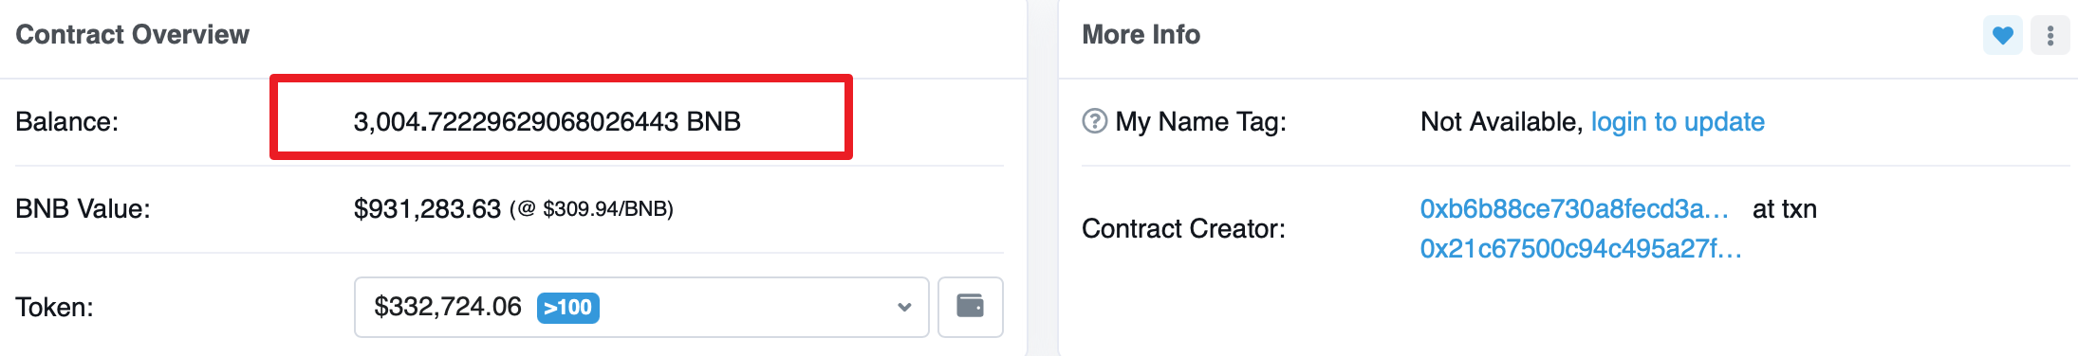The width and height of the screenshot is (2078, 356).
Task: Click the BNB balance value 3,004.72
Action: (x=547, y=121)
